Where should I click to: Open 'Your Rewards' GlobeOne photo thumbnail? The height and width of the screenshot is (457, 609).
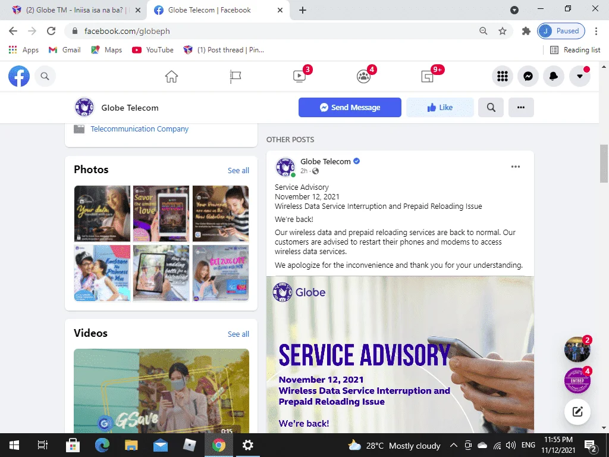[x=221, y=214]
